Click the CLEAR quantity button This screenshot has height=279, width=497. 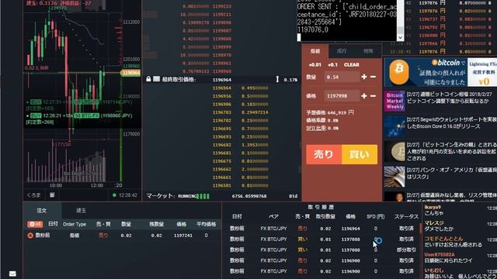(x=352, y=65)
